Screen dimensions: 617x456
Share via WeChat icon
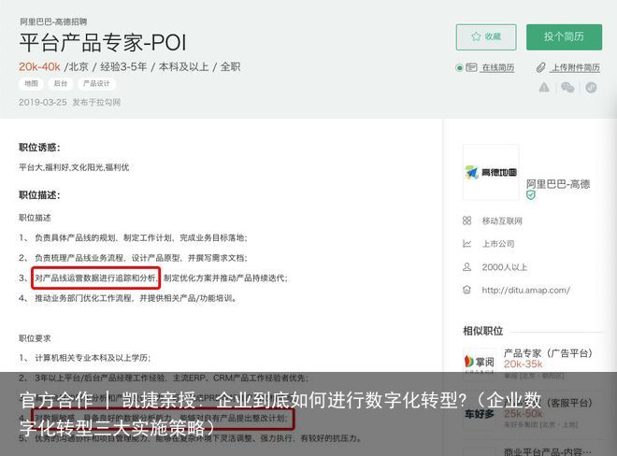point(567,87)
